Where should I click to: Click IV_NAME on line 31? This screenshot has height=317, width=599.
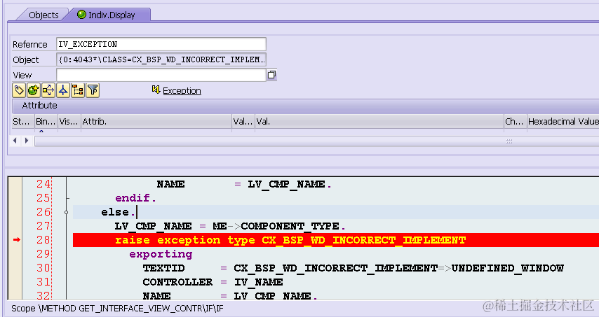click(259, 282)
